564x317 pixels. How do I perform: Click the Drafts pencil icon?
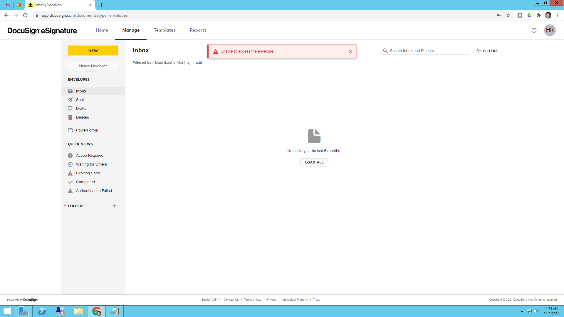(x=70, y=109)
